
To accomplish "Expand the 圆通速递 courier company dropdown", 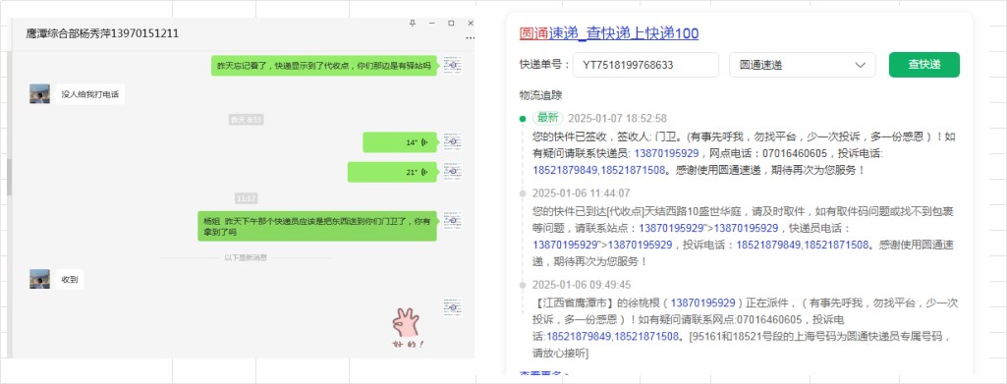I will click(x=802, y=65).
